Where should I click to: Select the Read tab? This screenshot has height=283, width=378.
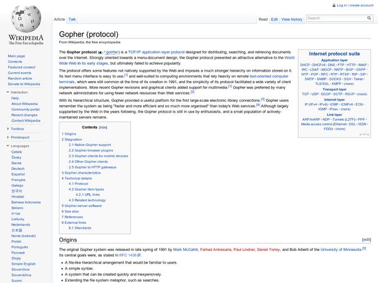[263, 19]
